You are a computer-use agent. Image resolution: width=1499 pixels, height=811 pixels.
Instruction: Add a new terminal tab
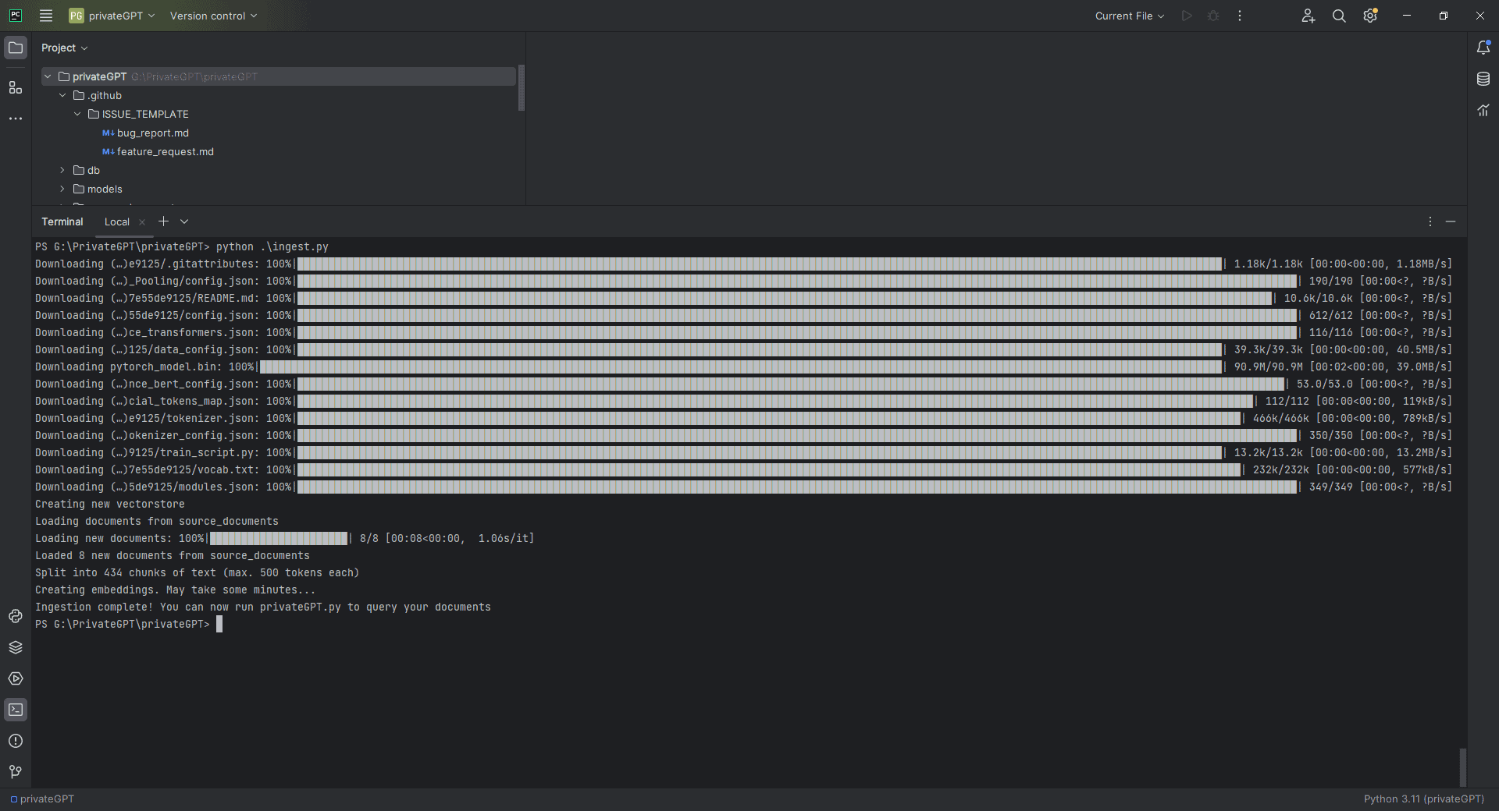point(163,221)
